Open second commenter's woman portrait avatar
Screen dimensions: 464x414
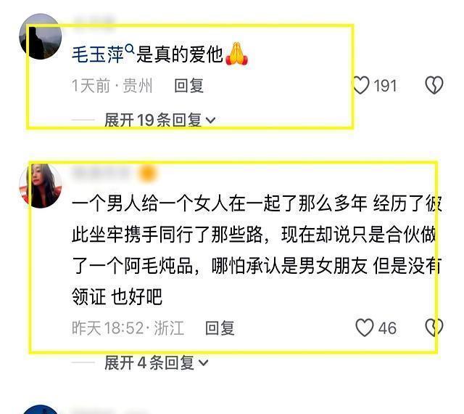click(x=41, y=186)
